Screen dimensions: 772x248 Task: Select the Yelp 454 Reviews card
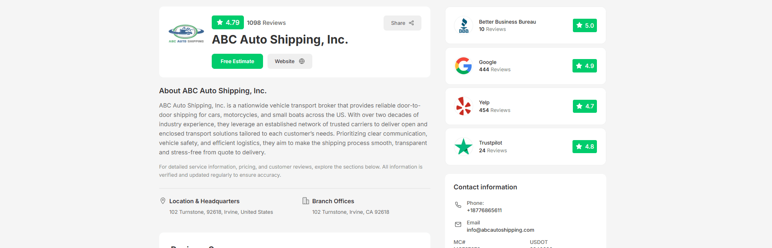tap(526, 106)
